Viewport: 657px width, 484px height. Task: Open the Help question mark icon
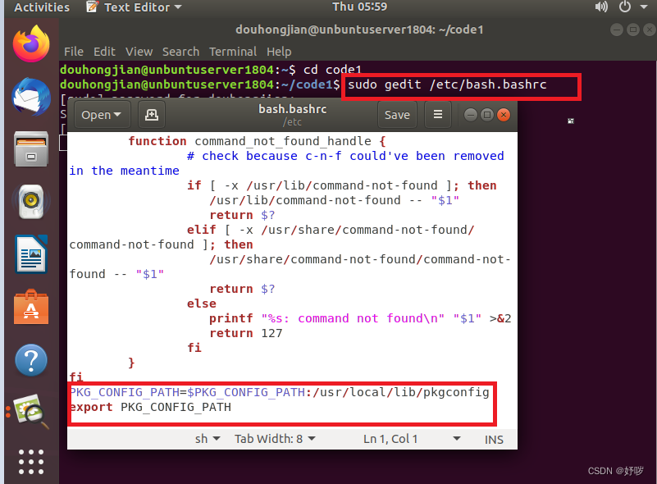(x=31, y=360)
